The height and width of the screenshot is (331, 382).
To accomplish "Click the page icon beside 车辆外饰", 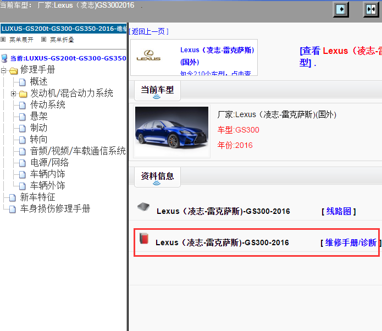I will pyautogui.click(x=22, y=186).
